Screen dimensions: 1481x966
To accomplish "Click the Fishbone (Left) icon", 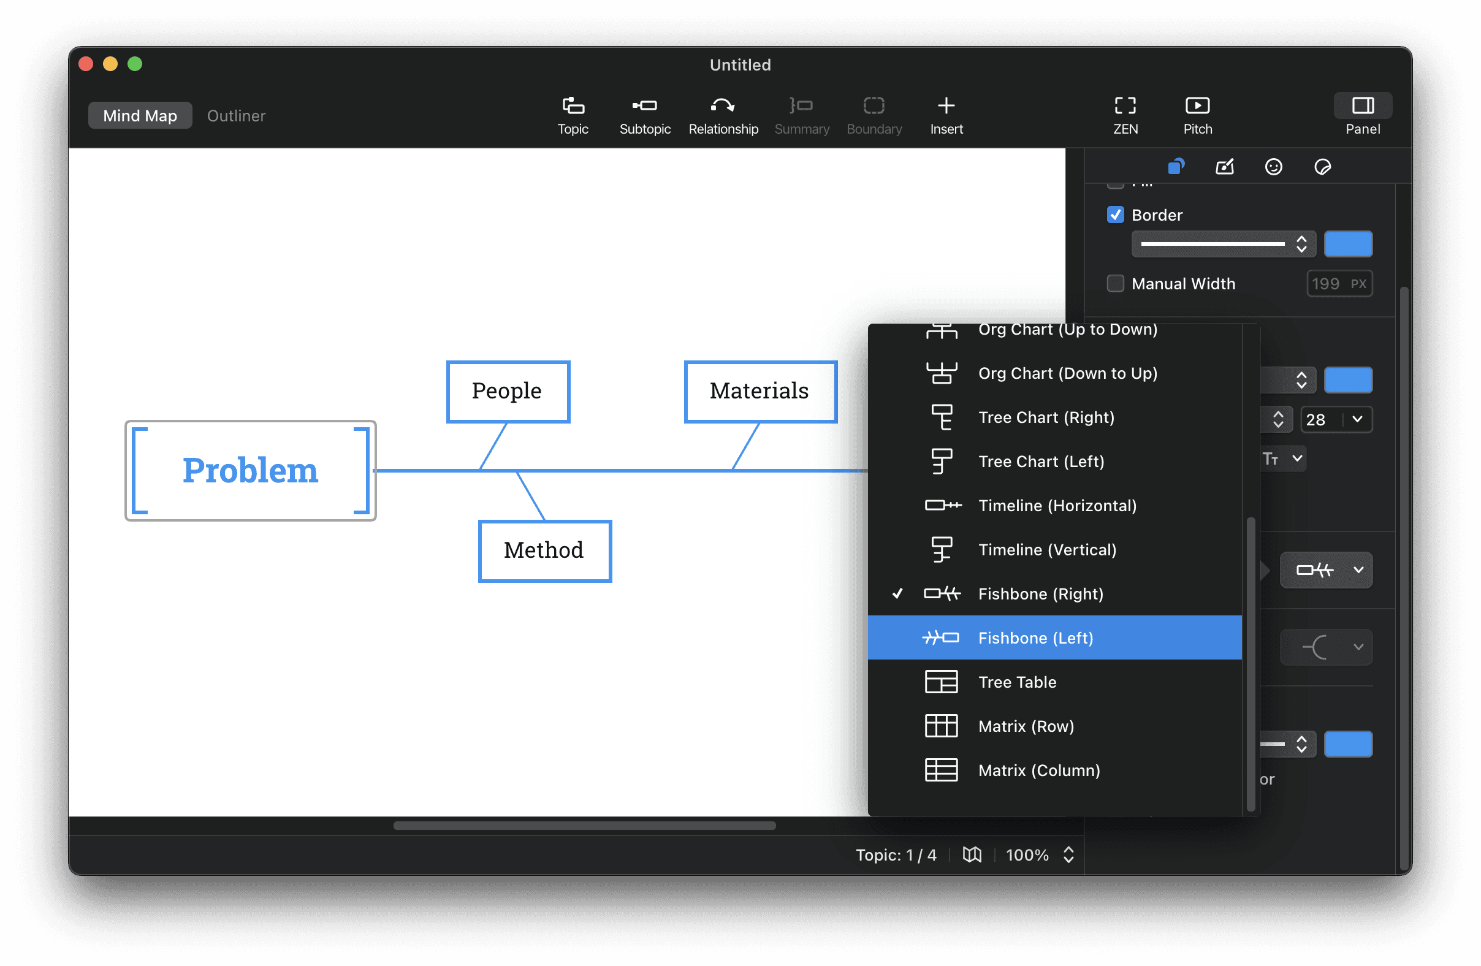I will [x=941, y=638].
